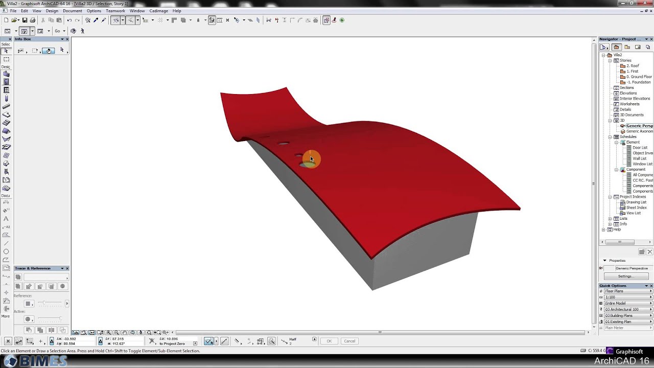Open the 1:100 scale dropdown
The height and width of the screenshot is (368, 654).
click(628, 297)
